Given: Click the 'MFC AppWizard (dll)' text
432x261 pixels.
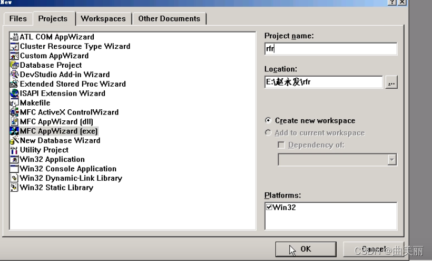Looking at the screenshot, I should (x=56, y=121).
